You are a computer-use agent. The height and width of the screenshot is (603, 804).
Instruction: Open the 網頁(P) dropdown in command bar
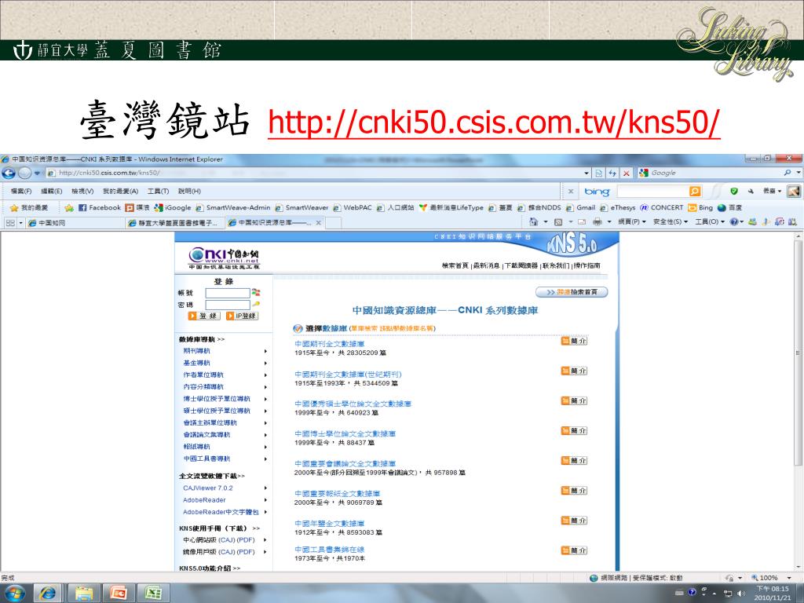pyautogui.click(x=632, y=221)
